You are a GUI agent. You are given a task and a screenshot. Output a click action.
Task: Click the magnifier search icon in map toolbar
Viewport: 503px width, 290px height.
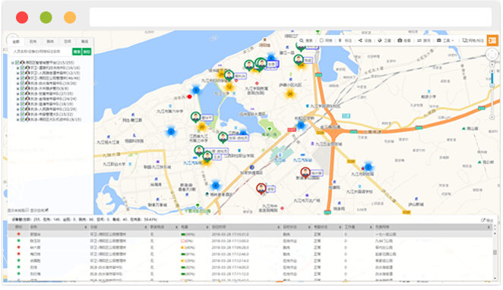(302, 41)
